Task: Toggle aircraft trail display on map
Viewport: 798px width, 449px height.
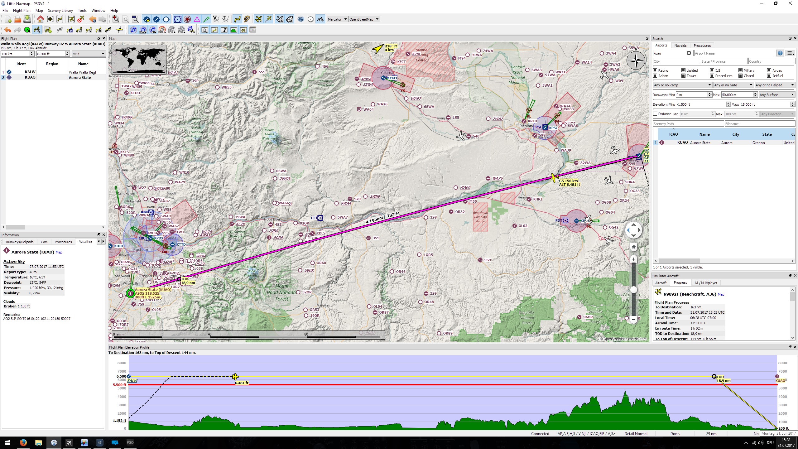Action: pyautogui.click(x=268, y=19)
